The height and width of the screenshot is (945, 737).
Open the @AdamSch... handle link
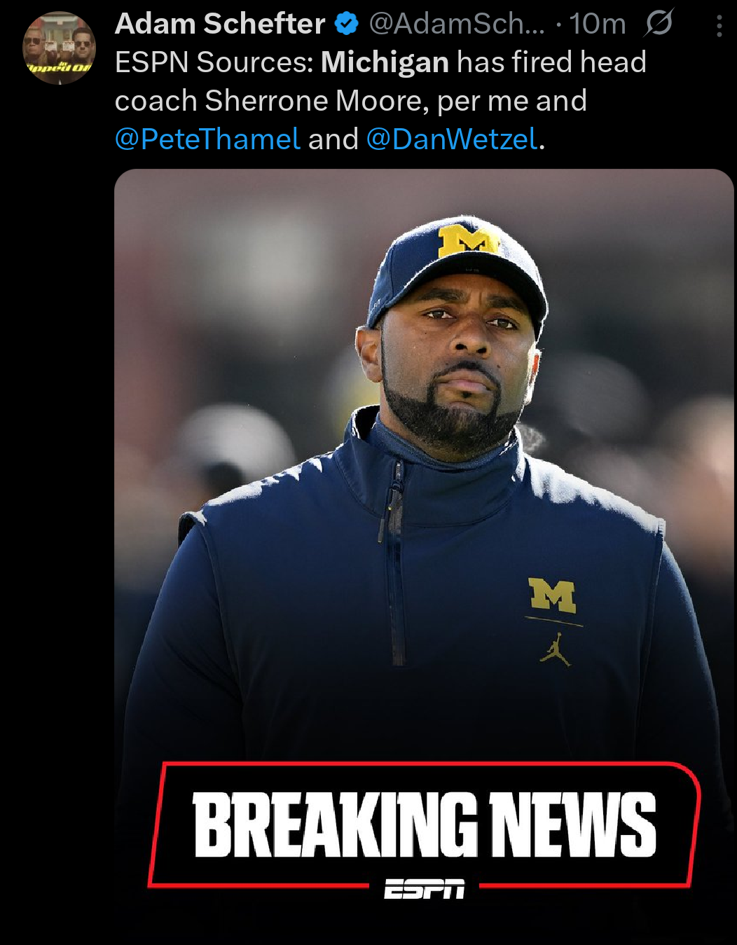tap(457, 24)
